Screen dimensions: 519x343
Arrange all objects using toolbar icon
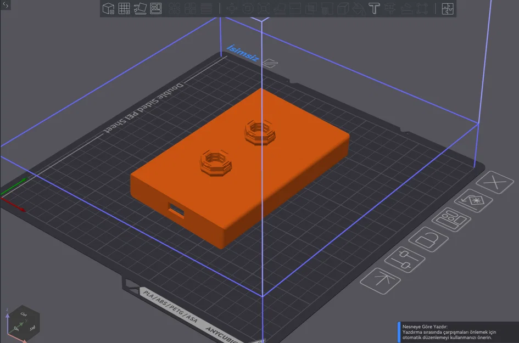point(155,9)
